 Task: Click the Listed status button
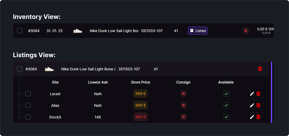point(198,31)
